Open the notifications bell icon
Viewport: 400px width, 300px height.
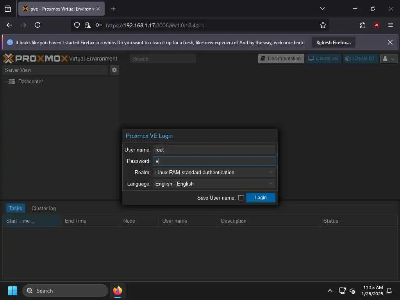click(389, 291)
